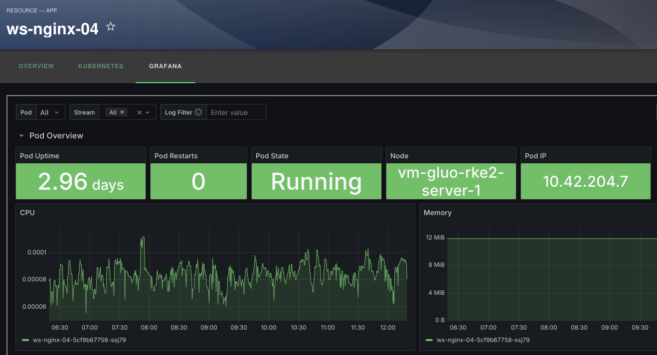Collapse the Pod Overview section

21,135
